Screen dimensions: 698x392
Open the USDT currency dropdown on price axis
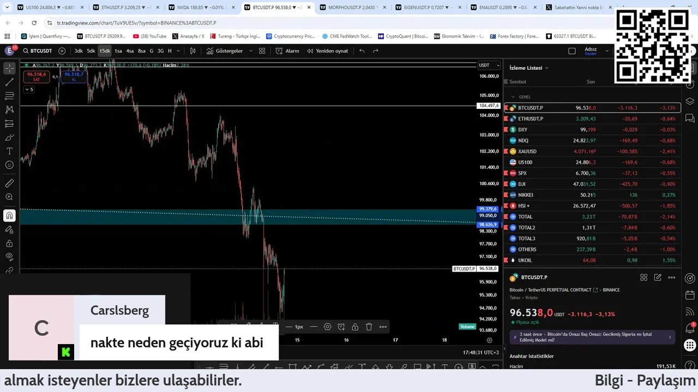(489, 65)
